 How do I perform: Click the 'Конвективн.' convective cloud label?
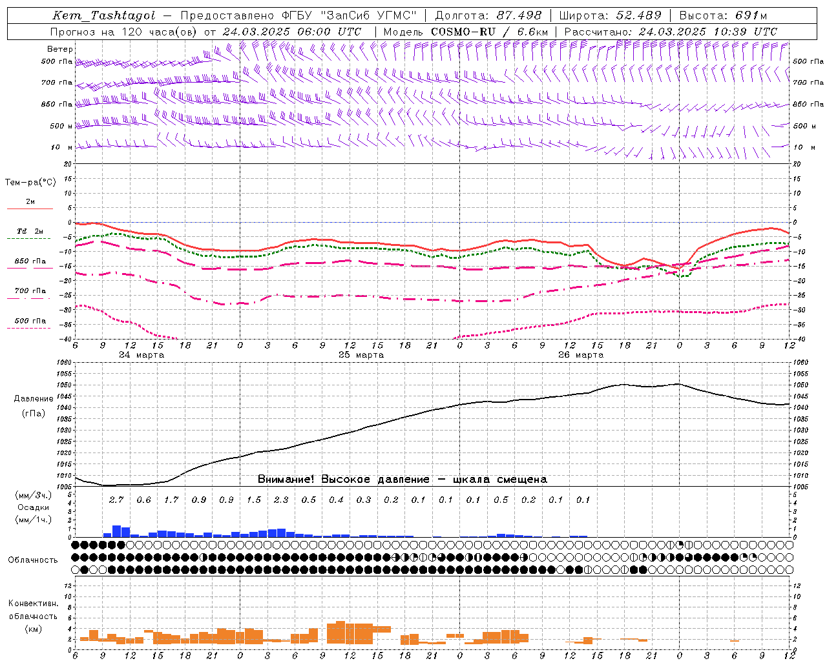pyautogui.click(x=33, y=604)
